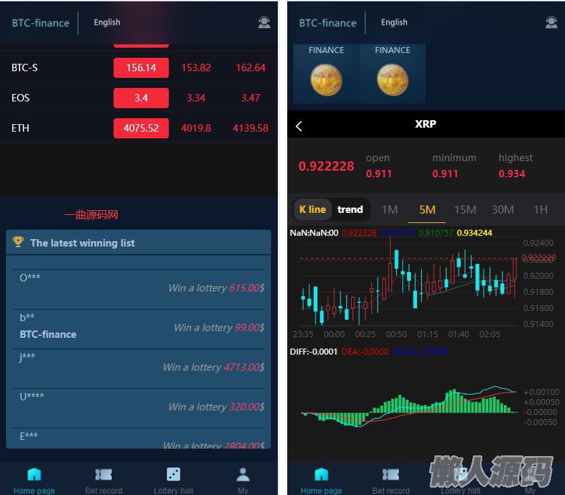The width and height of the screenshot is (565, 495).
Task: Click BTC-S high value 162.64
Action: [x=250, y=68]
